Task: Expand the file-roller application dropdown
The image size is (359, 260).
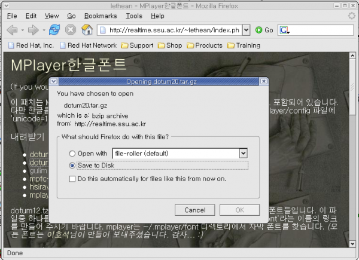Action: pos(244,154)
